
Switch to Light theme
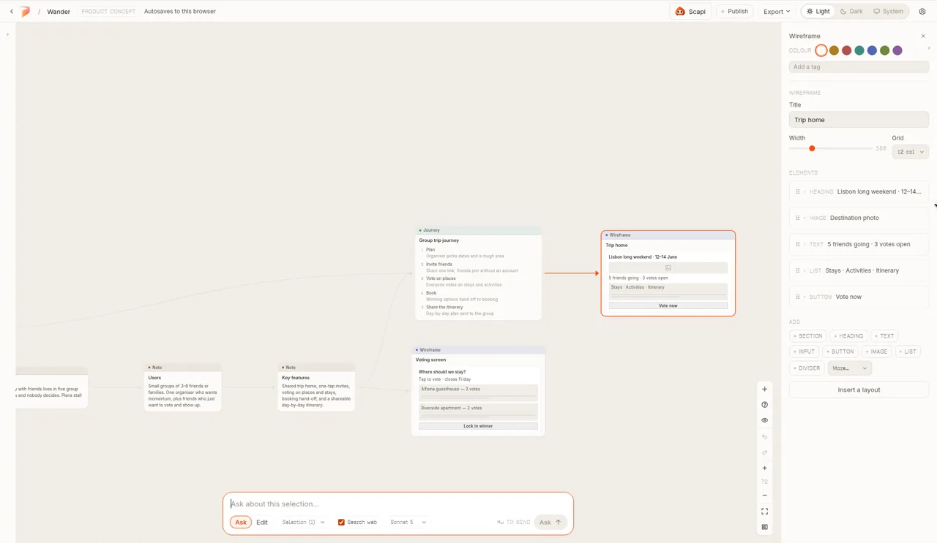818,12
